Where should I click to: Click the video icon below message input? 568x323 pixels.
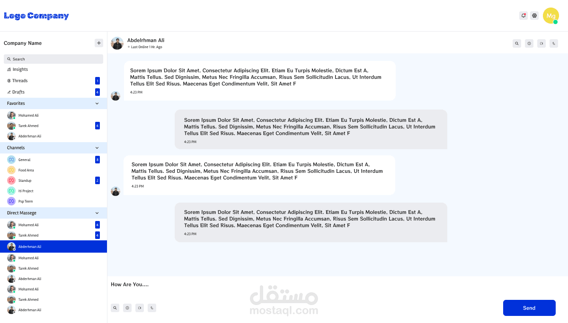(140, 308)
